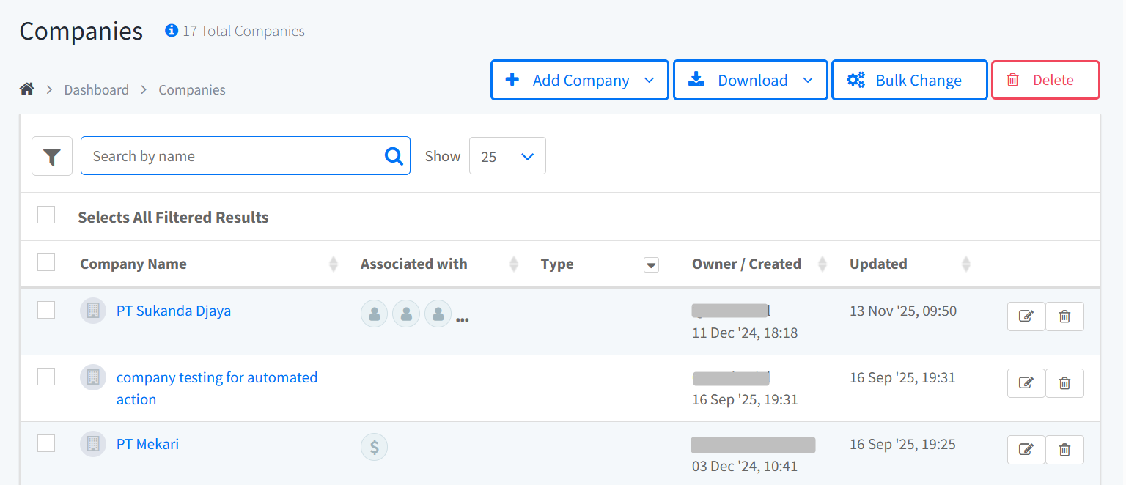This screenshot has height=485, width=1126.
Task: Click the dollar deal icon for PT Mekari
Action: coord(374,447)
